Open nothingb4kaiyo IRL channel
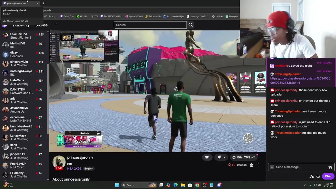The width and height of the screenshot is (336, 189). point(24,73)
